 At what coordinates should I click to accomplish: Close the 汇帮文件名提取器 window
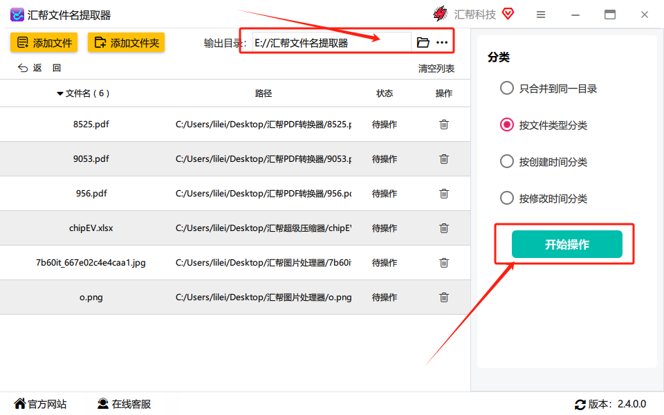pos(645,15)
